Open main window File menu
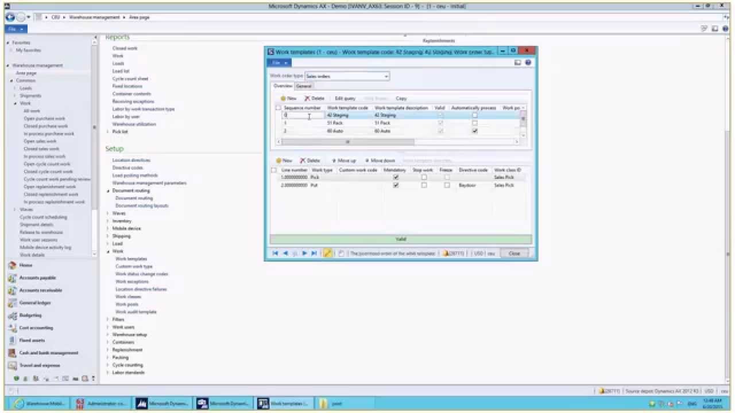Screen dimensions: 735x413 pos(15,29)
